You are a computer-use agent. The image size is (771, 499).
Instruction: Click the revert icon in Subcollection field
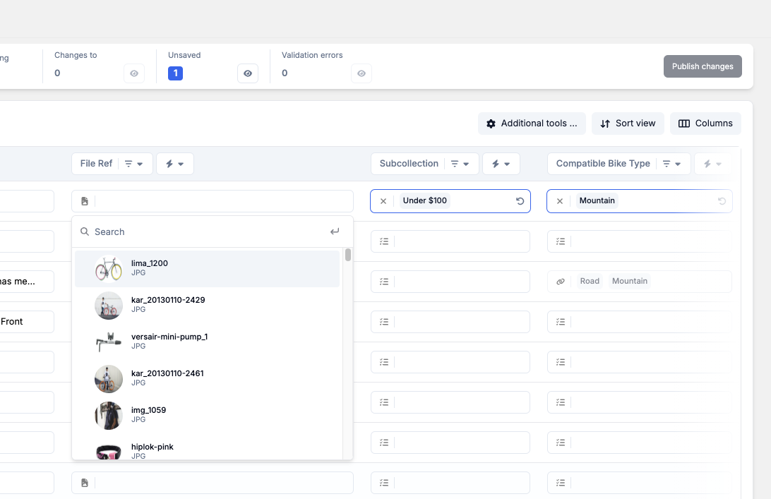click(x=520, y=201)
